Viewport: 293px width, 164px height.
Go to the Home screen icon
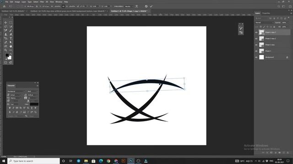point(4,6)
